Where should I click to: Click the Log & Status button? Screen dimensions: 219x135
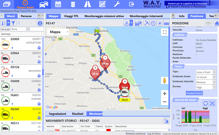154,133
